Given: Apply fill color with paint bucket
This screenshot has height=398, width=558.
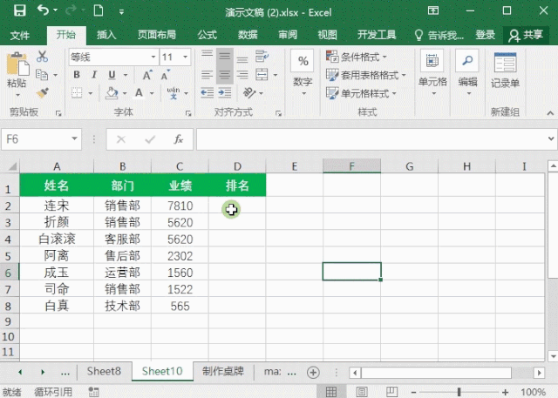Looking at the screenshot, I should pyautogui.click(x=112, y=93).
